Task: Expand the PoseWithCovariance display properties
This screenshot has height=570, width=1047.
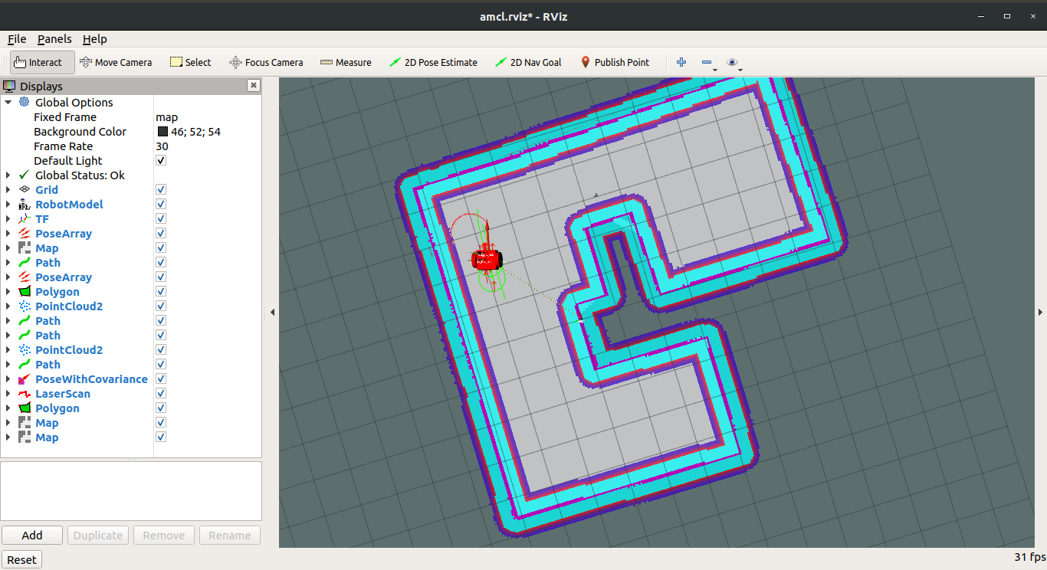Action: click(x=8, y=379)
